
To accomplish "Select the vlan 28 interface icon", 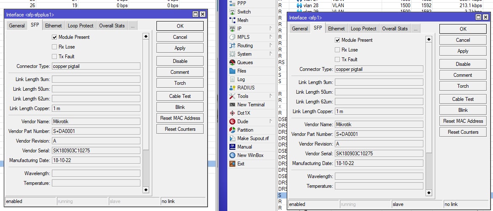I will tap(299, 5).
